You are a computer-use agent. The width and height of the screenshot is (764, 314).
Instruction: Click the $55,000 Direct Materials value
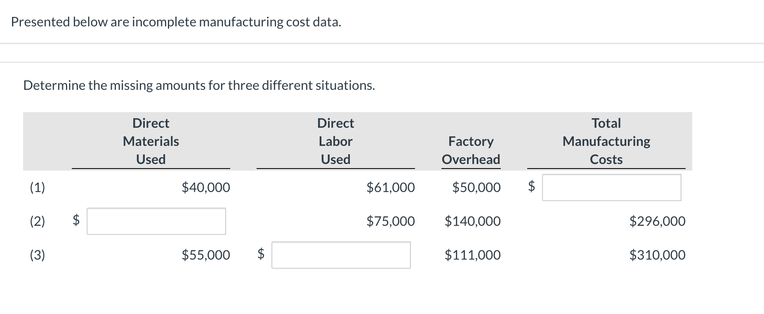205,255
